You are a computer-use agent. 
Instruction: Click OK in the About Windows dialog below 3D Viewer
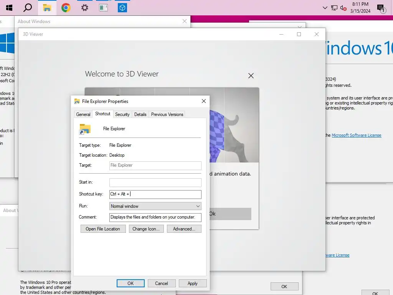[x=284, y=287]
